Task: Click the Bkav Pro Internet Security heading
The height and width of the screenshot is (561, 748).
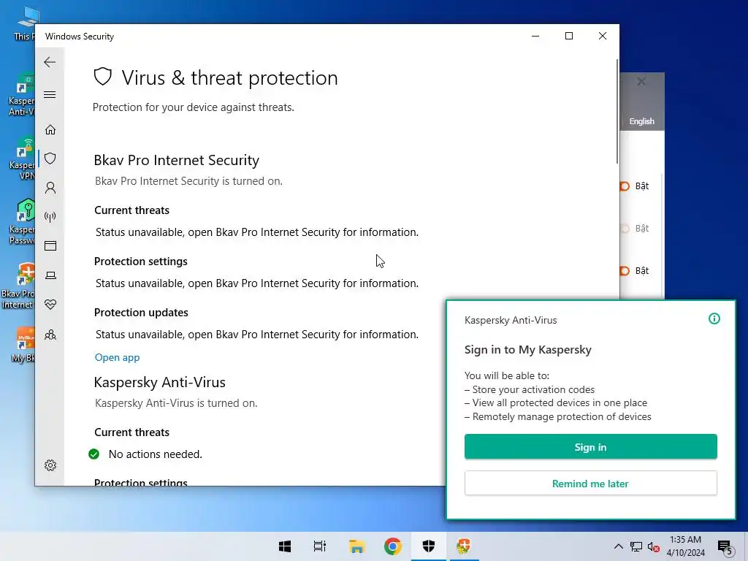Action: (177, 160)
